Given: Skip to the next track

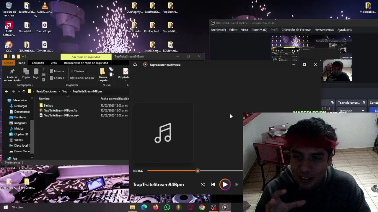Looking at the screenshot, I should tap(237, 185).
